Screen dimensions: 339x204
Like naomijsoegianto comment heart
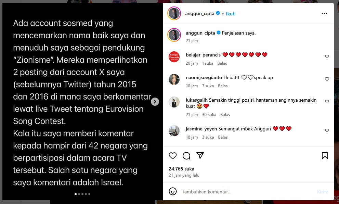click(x=327, y=79)
